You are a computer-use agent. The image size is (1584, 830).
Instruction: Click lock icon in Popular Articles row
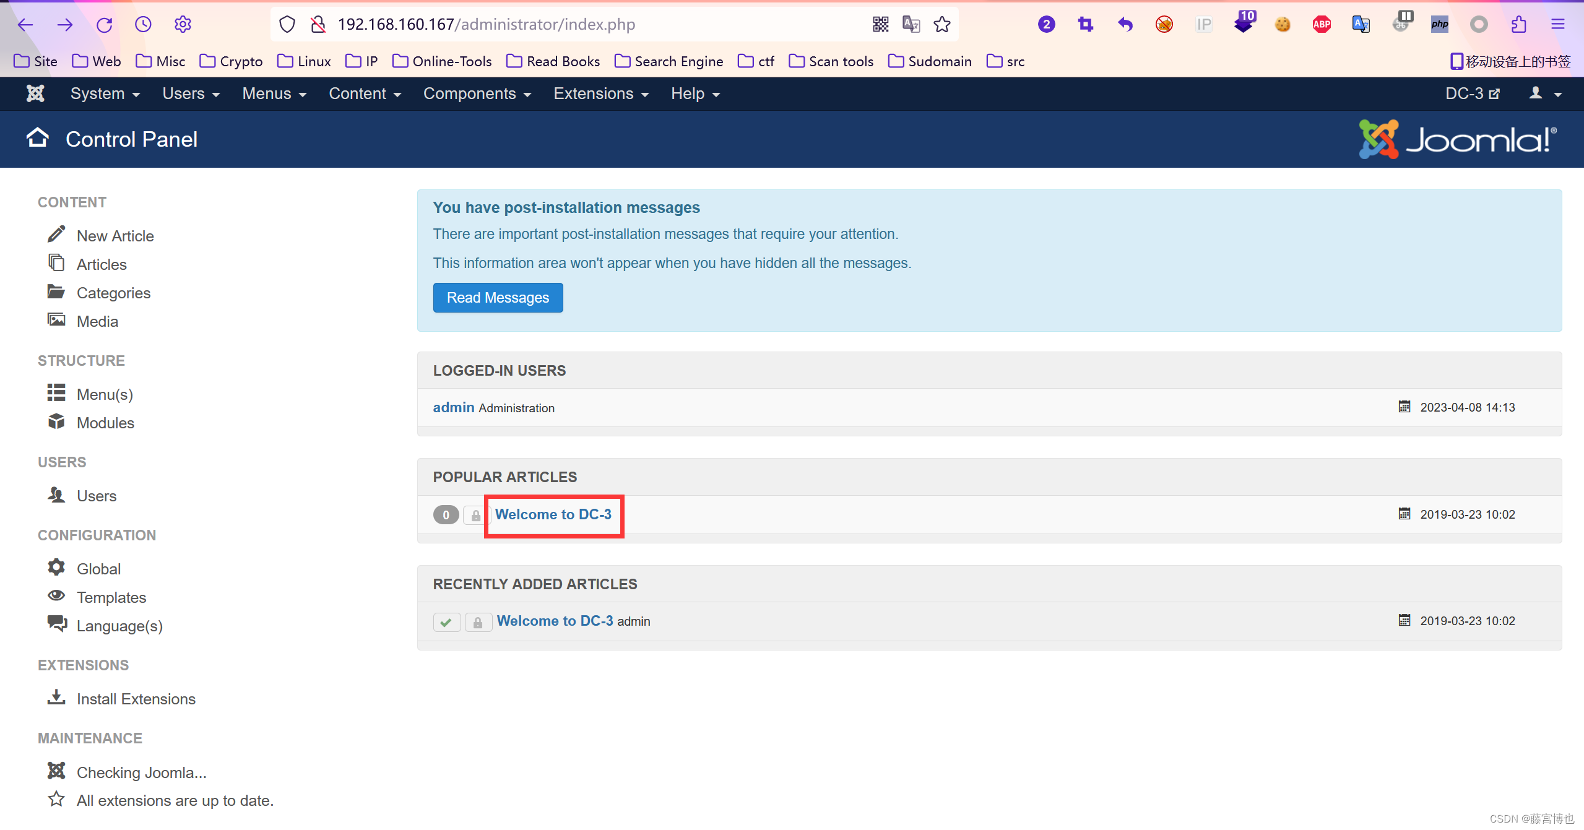(x=475, y=515)
